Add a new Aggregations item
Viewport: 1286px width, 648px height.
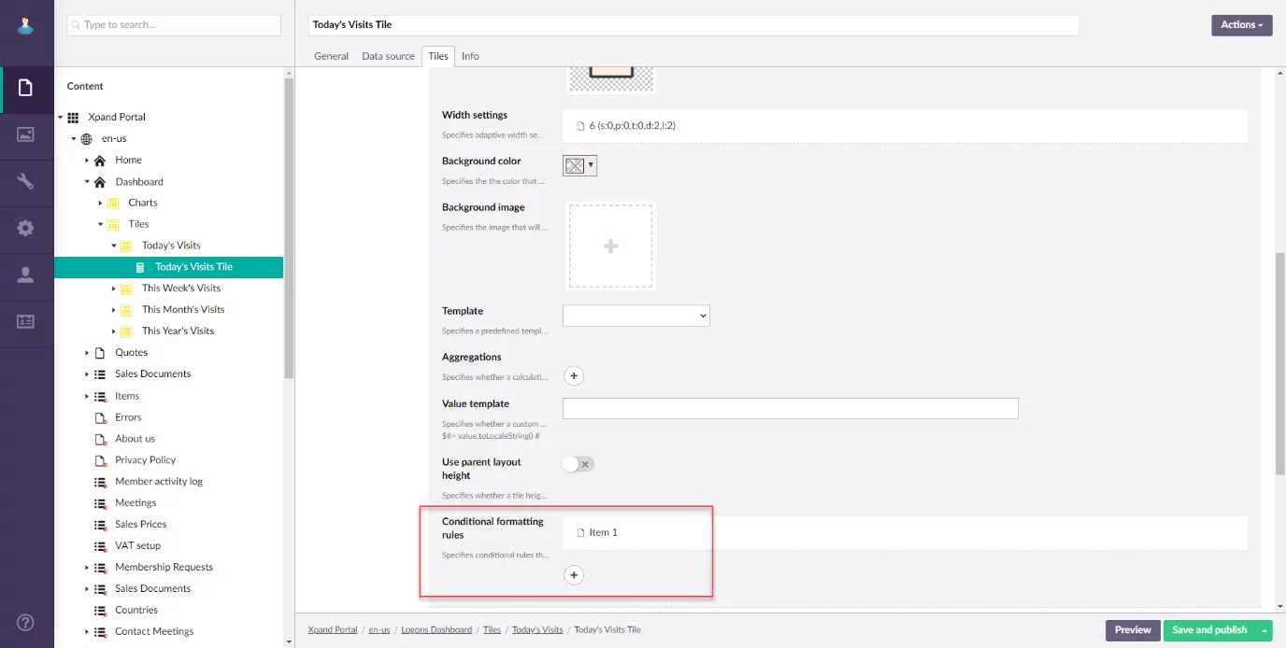574,376
